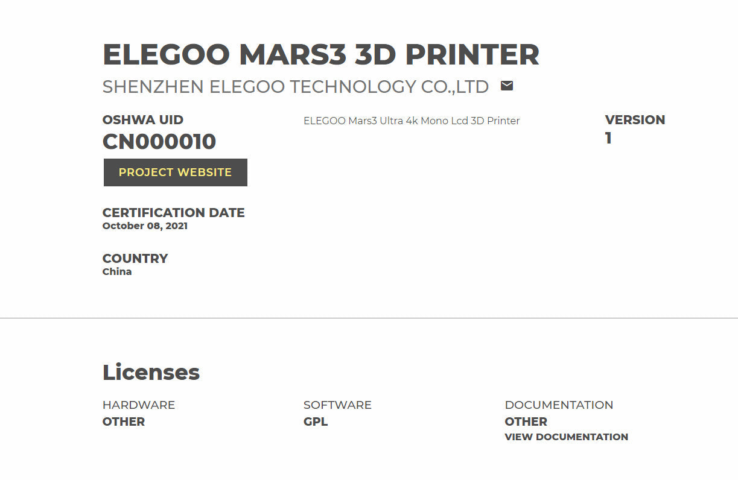Click the Hardware license label

coord(139,405)
